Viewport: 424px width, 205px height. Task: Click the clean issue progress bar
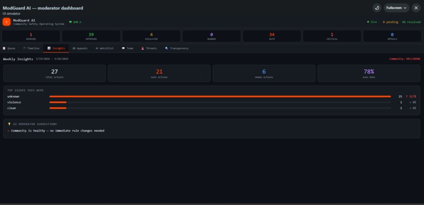pyautogui.click(x=220, y=108)
